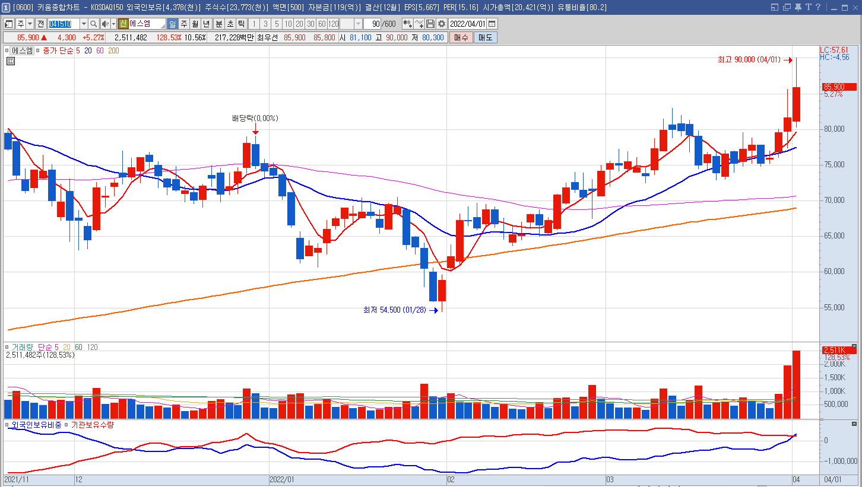Click the 최우선 label in quote bar
This screenshot has width=862, height=487.
[x=268, y=37]
